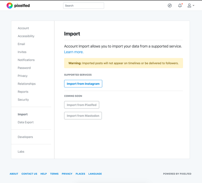Focus the Search input field
This screenshot has width=202, height=183.
(84, 6)
